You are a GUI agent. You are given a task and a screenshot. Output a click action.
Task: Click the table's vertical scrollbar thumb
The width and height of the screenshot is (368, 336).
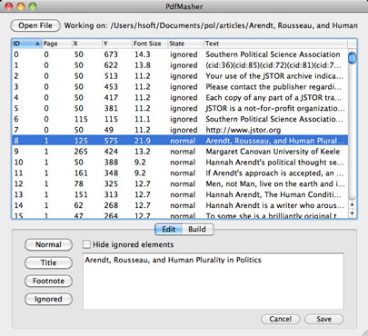352,58
